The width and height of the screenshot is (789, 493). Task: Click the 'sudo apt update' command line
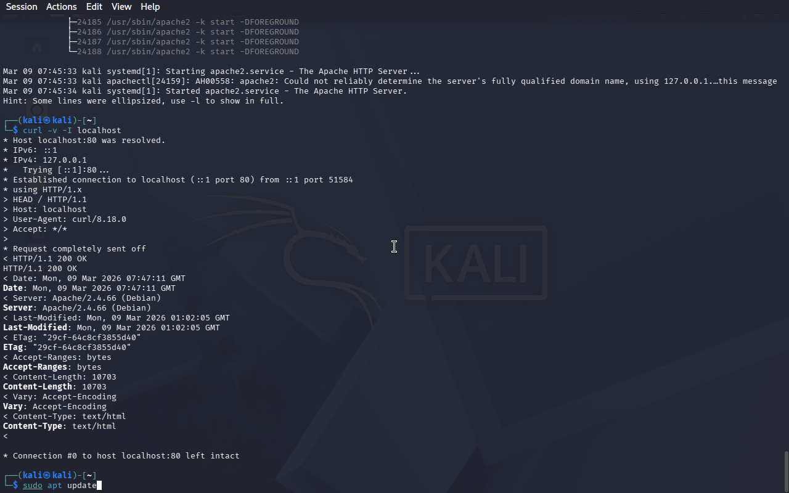[60, 486]
